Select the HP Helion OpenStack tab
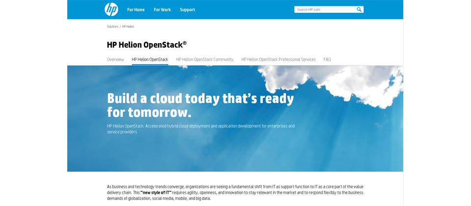 150,59
